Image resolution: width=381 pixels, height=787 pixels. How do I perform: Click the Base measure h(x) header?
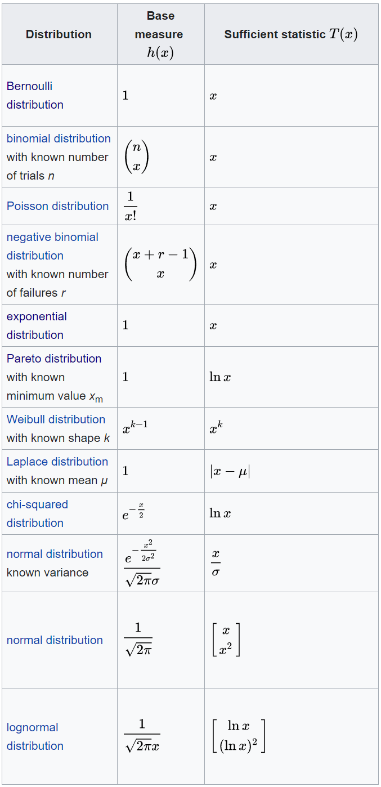tap(161, 34)
